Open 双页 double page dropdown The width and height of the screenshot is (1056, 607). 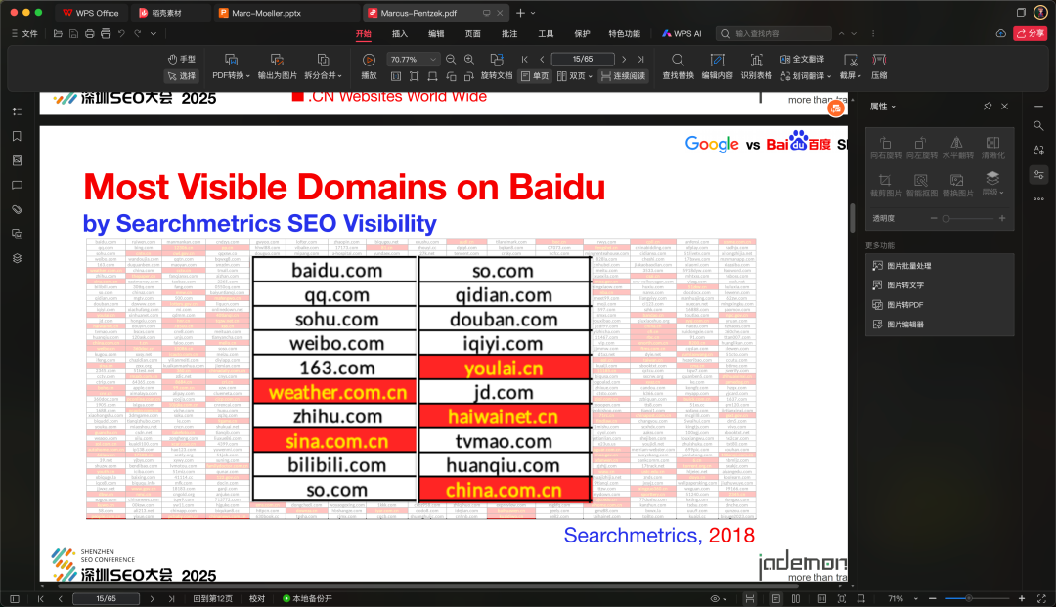pos(575,76)
